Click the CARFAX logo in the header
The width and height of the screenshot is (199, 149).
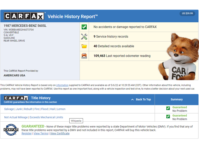(x=24, y=16)
